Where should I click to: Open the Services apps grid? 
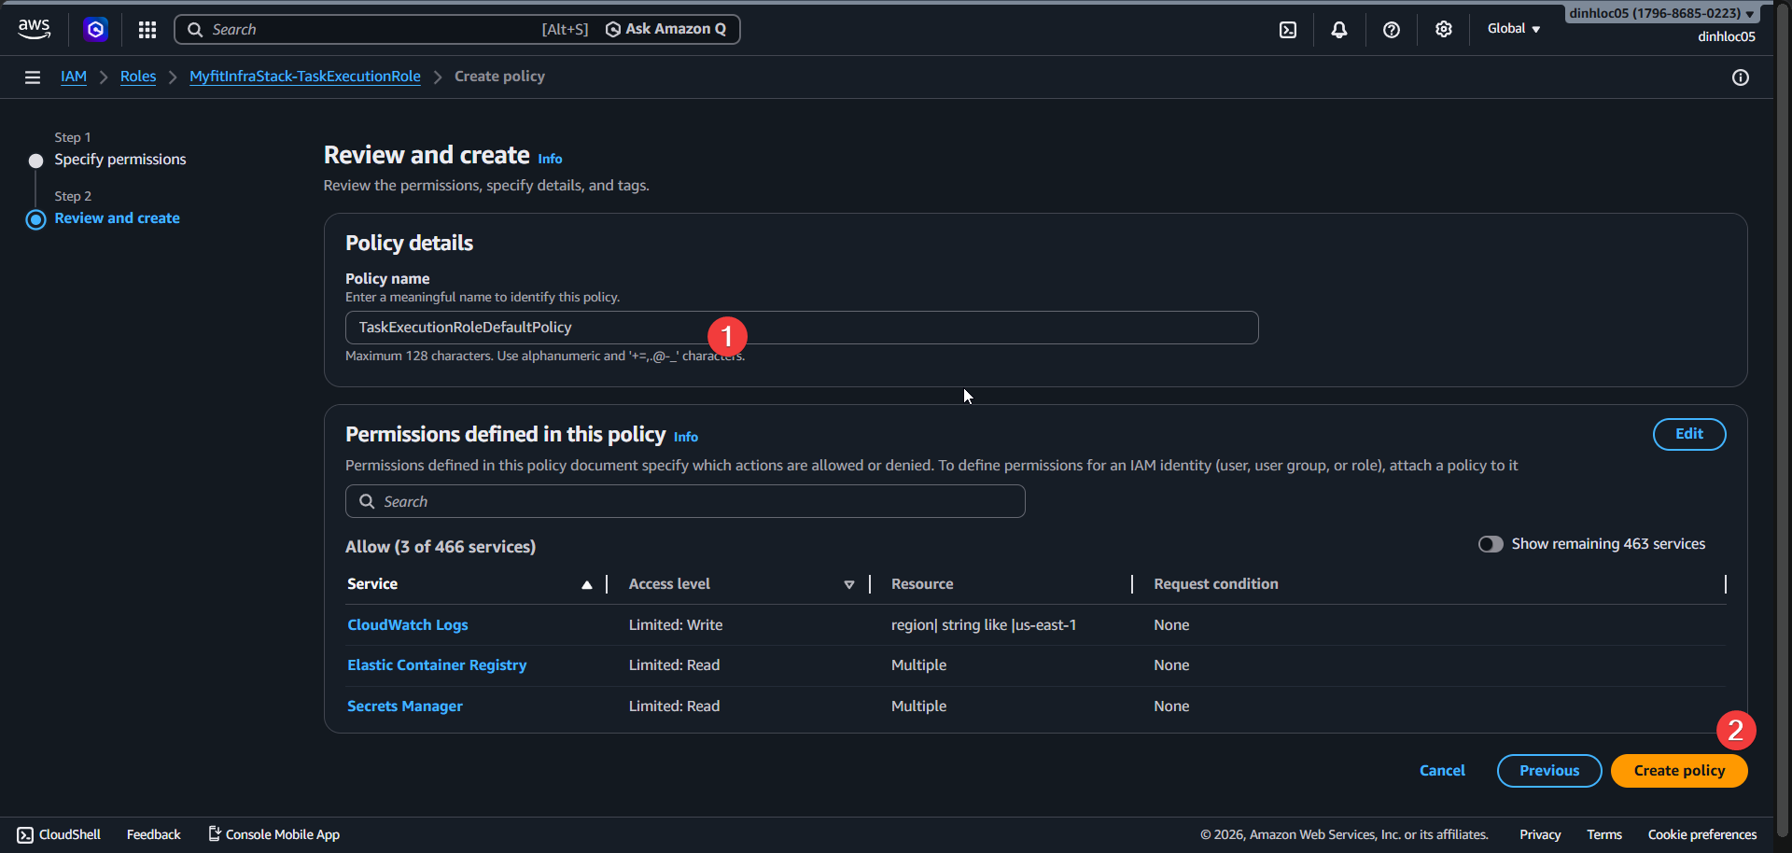click(x=147, y=29)
